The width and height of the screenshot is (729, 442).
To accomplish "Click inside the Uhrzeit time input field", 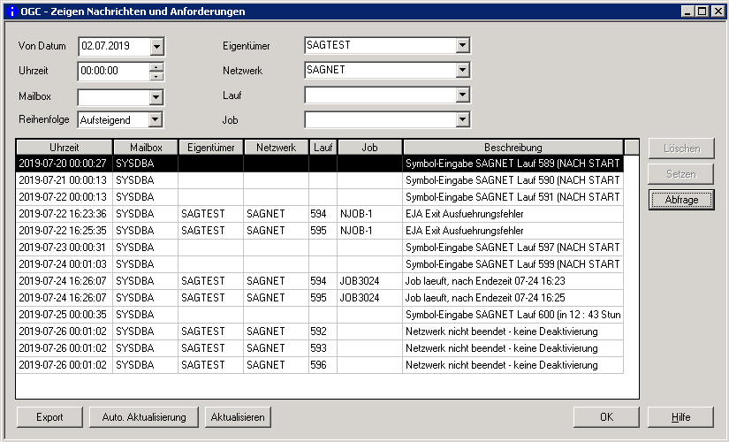I will (110, 72).
